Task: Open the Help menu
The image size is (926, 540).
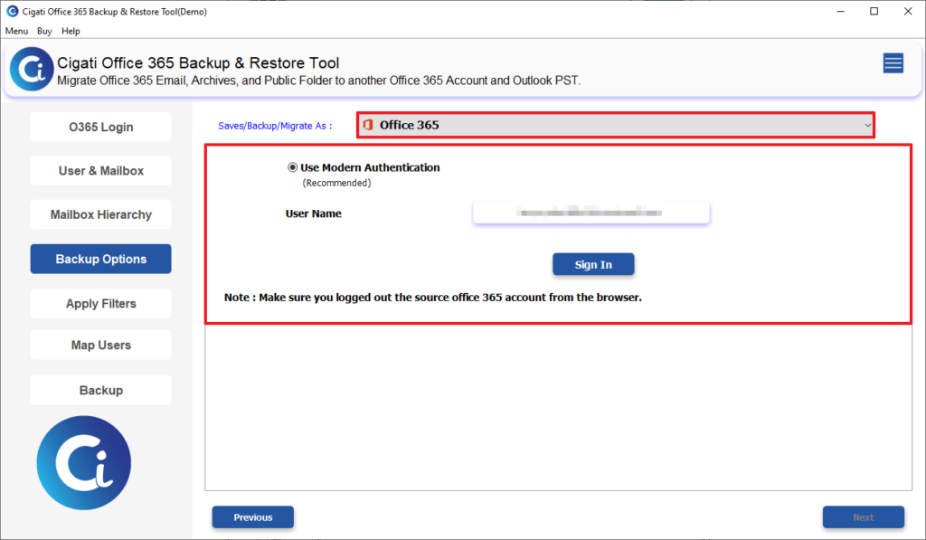Action: pos(71,31)
